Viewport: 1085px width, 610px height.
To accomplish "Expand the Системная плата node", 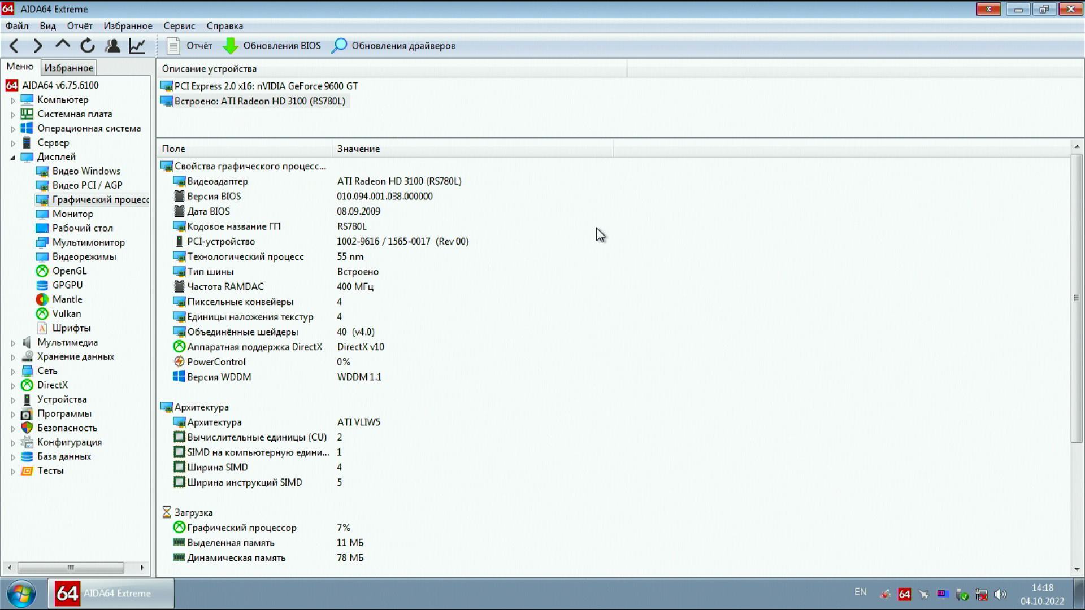I will click(13, 115).
